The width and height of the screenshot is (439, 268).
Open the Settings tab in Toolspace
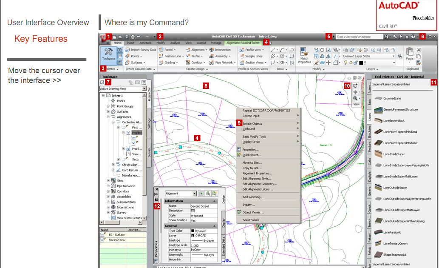click(x=149, y=123)
